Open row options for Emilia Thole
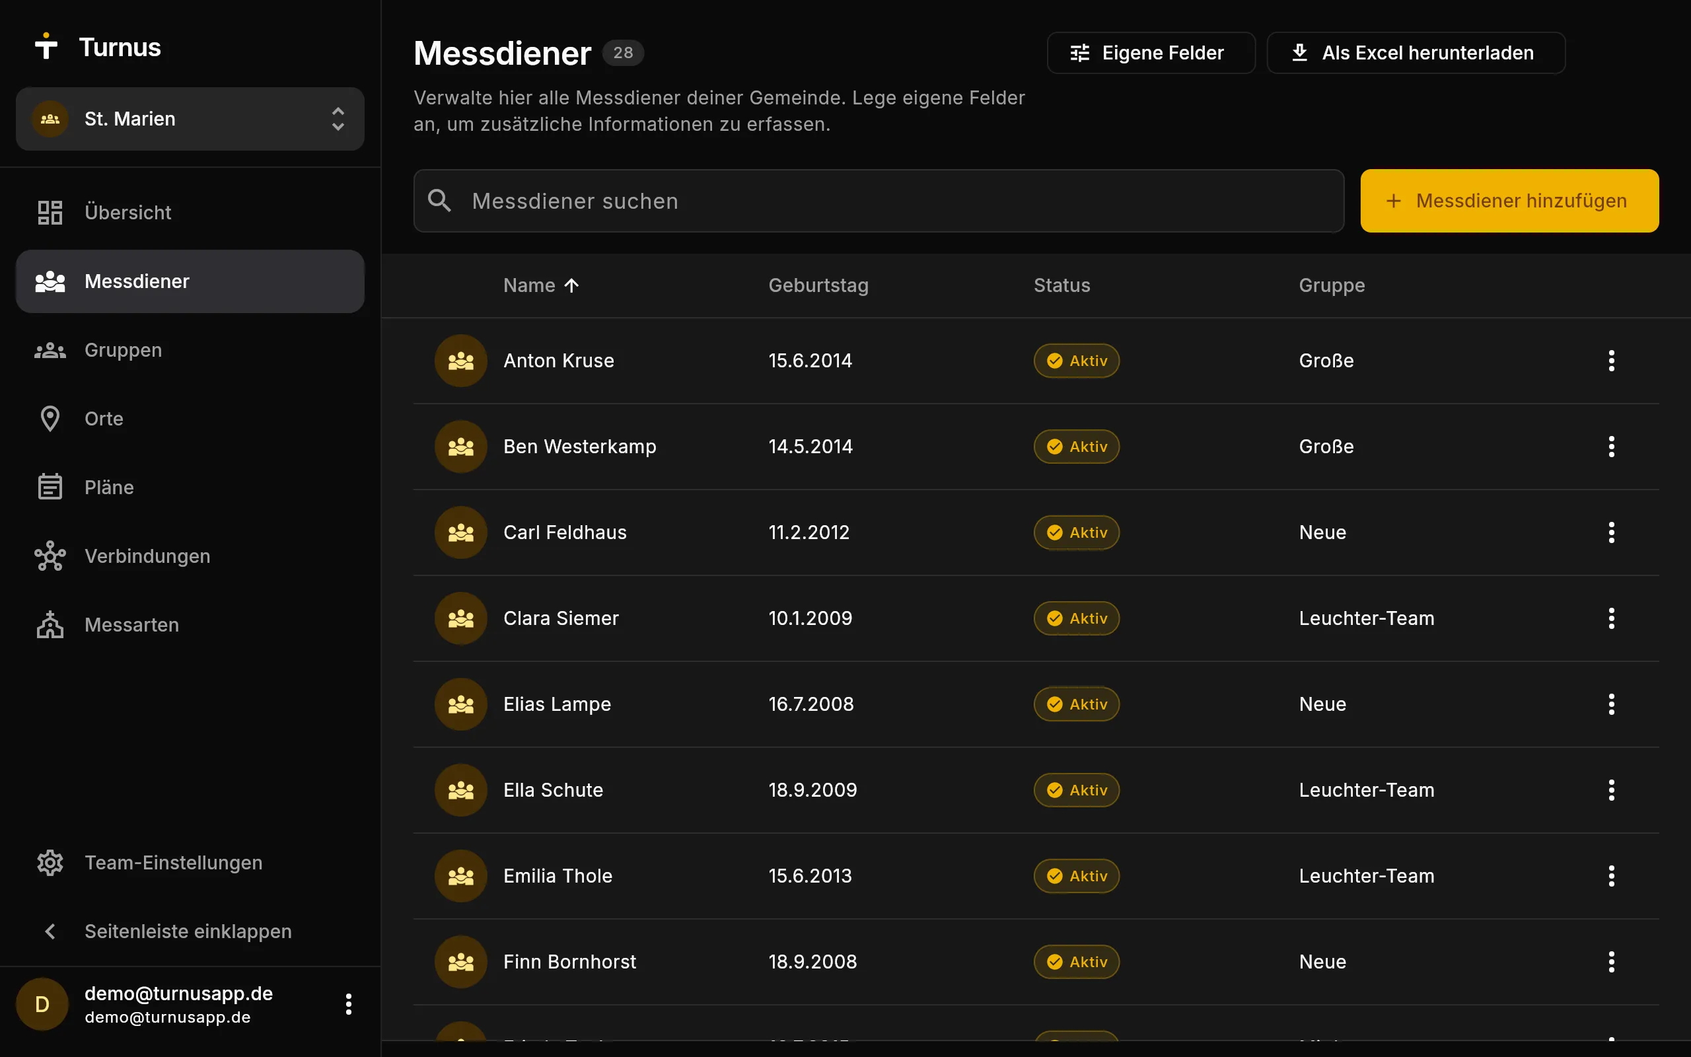 1611,876
